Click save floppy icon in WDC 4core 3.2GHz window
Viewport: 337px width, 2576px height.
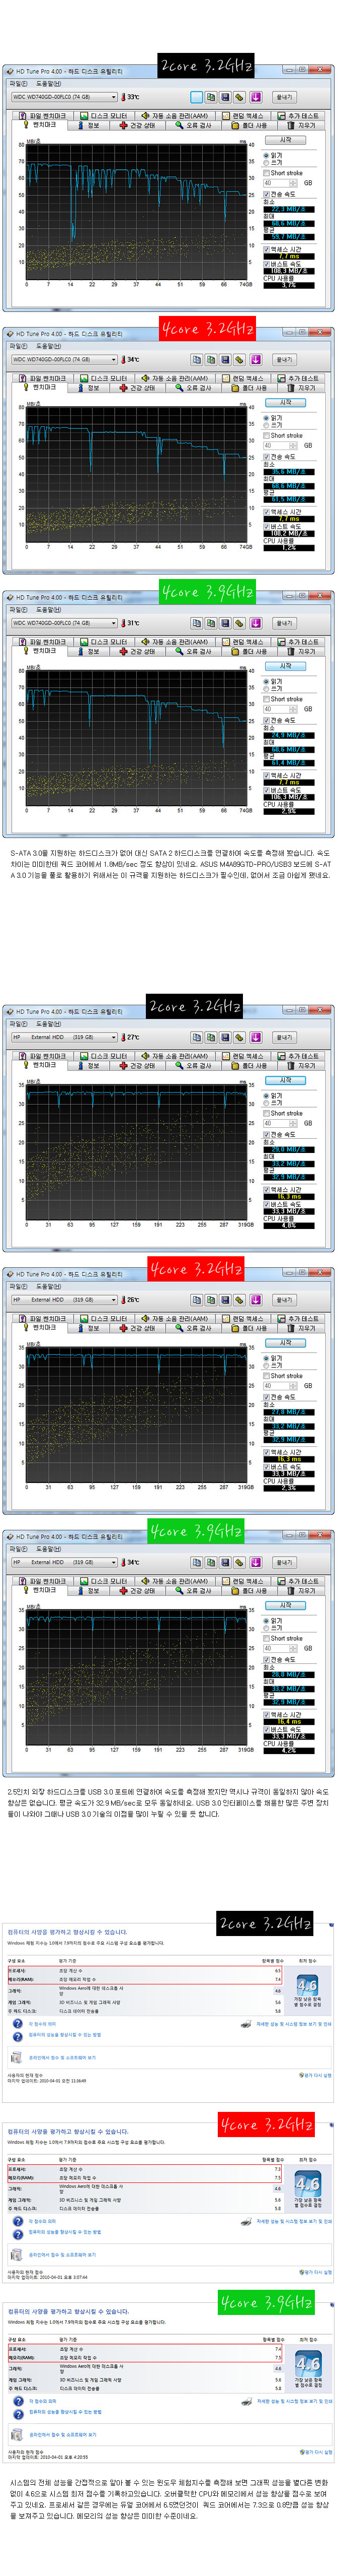[x=225, y=360]
